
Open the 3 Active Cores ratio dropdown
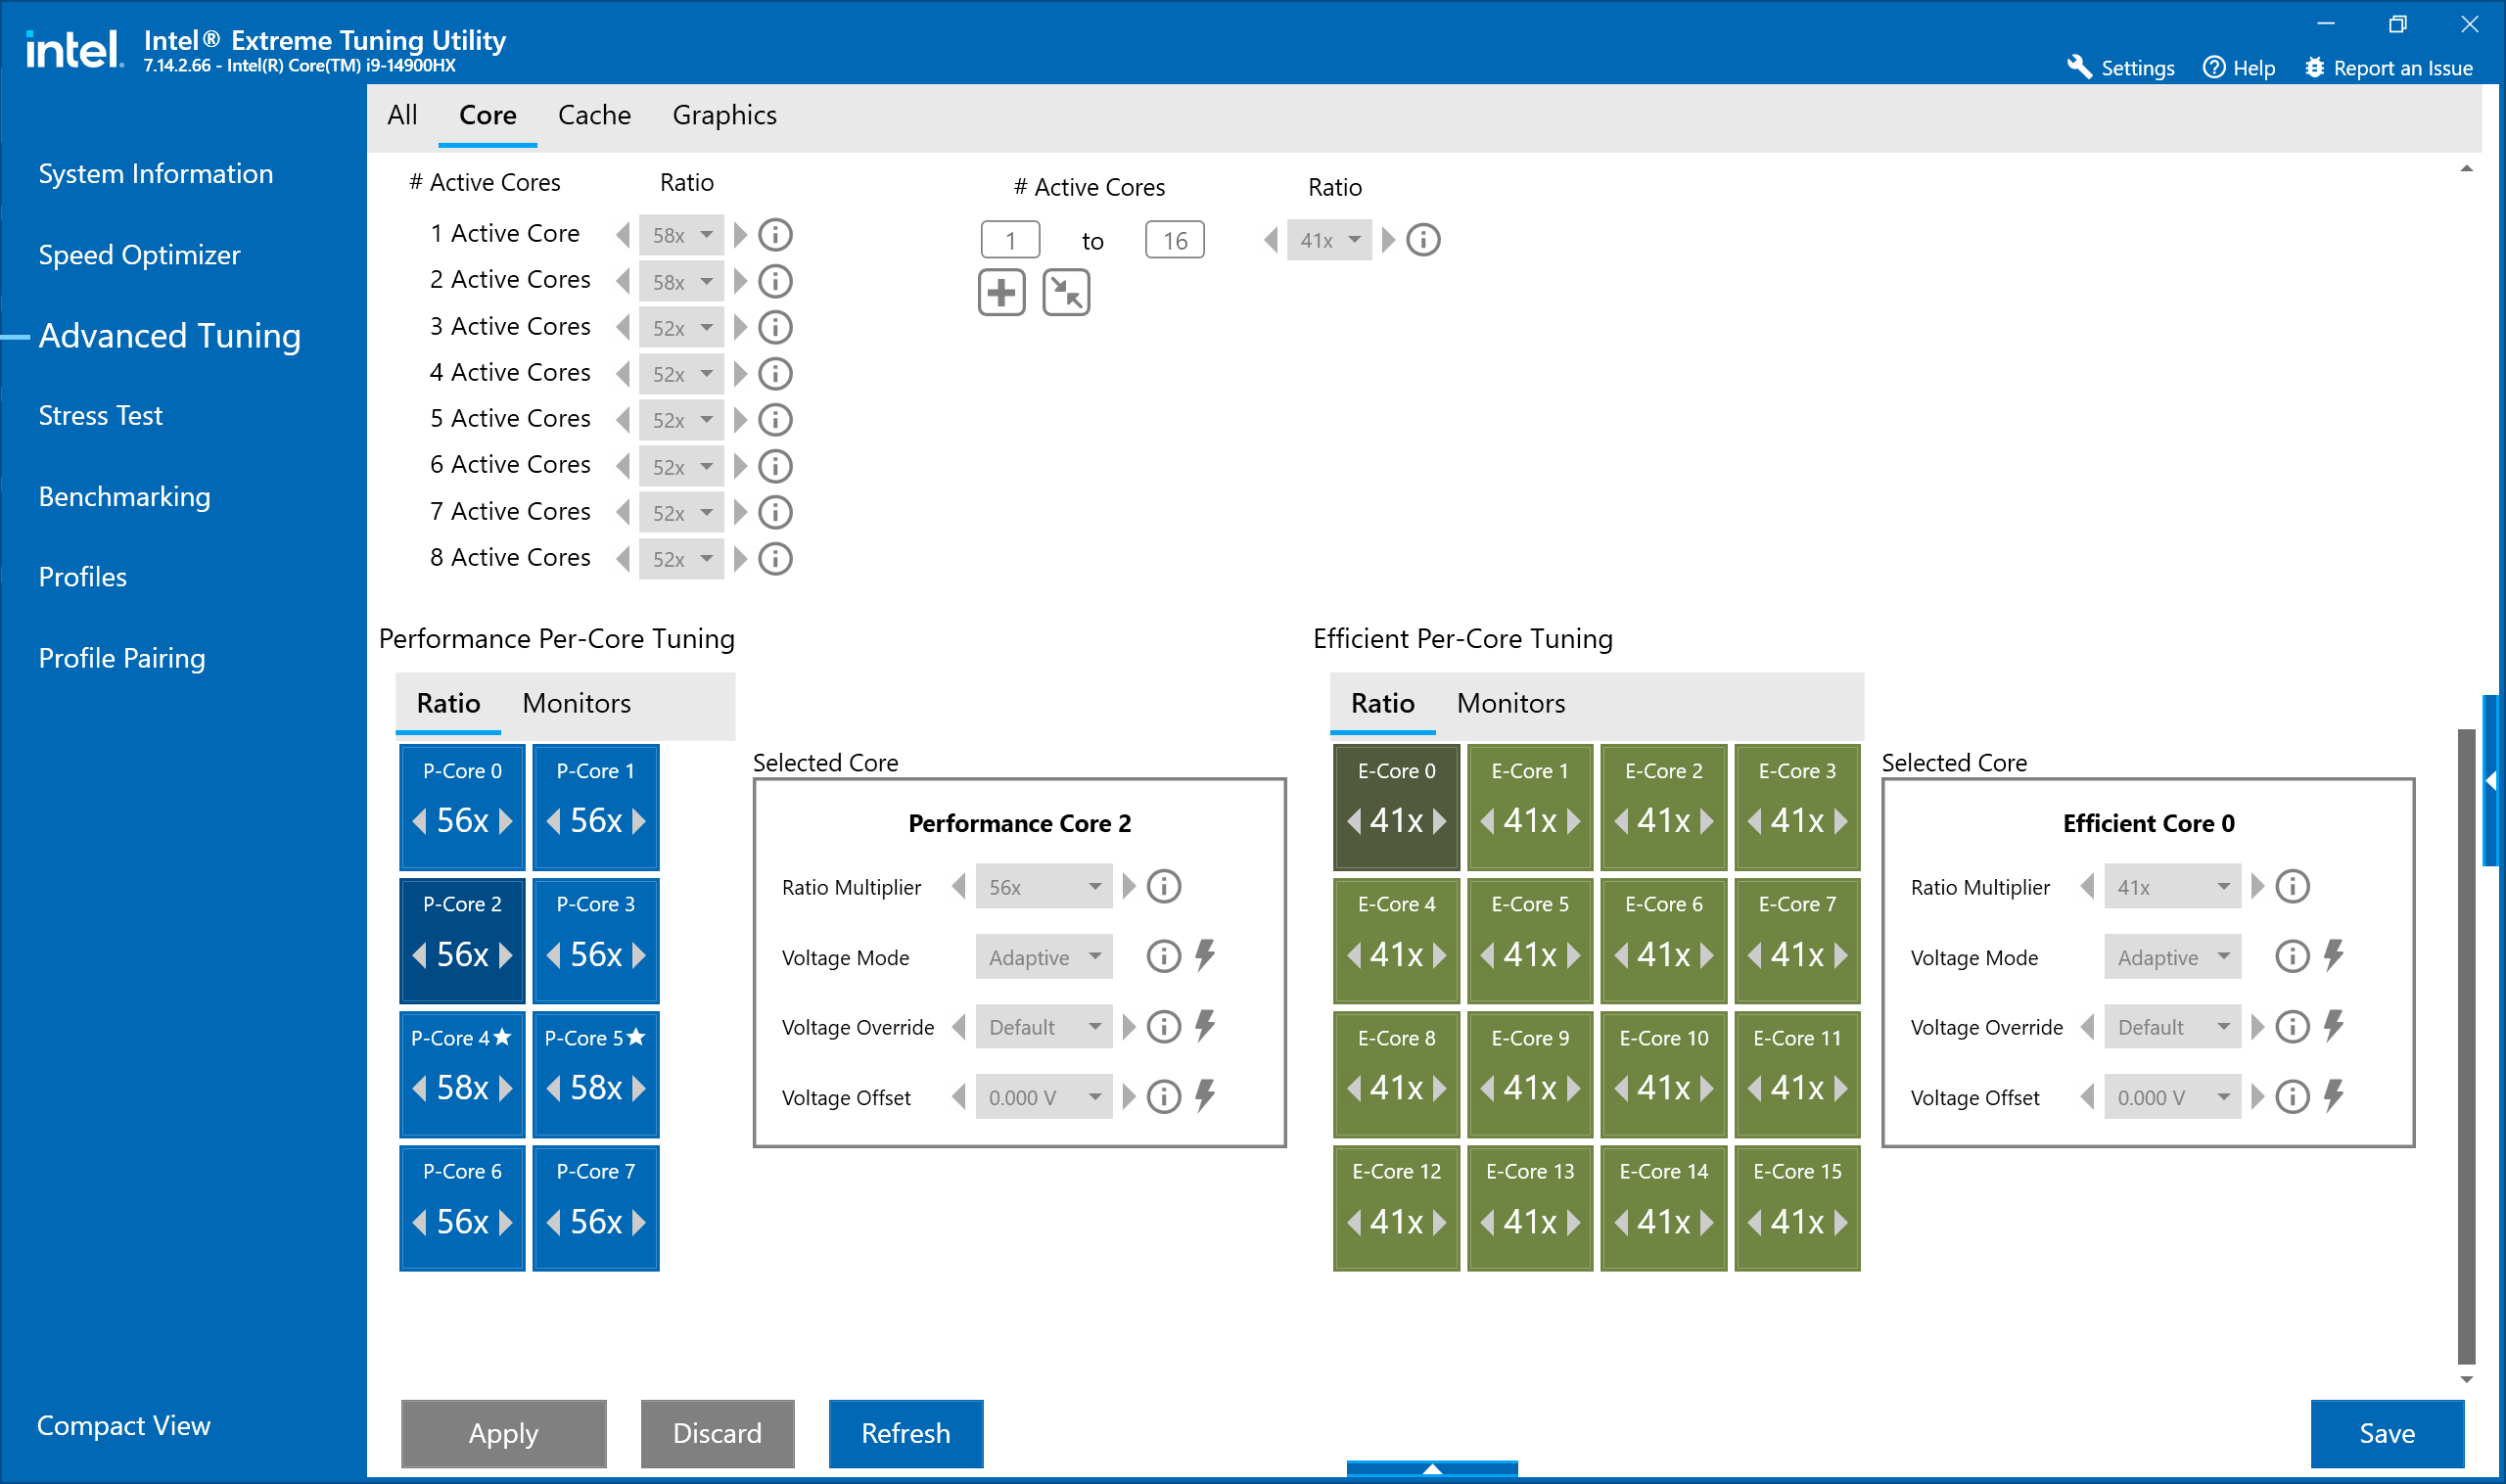[x=681, y=328]
